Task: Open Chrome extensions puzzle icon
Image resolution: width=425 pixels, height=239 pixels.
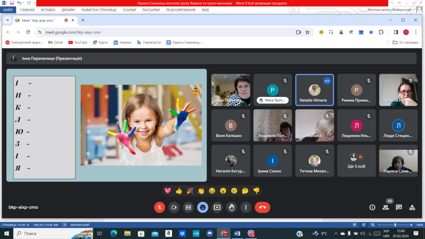Action: 381,32
